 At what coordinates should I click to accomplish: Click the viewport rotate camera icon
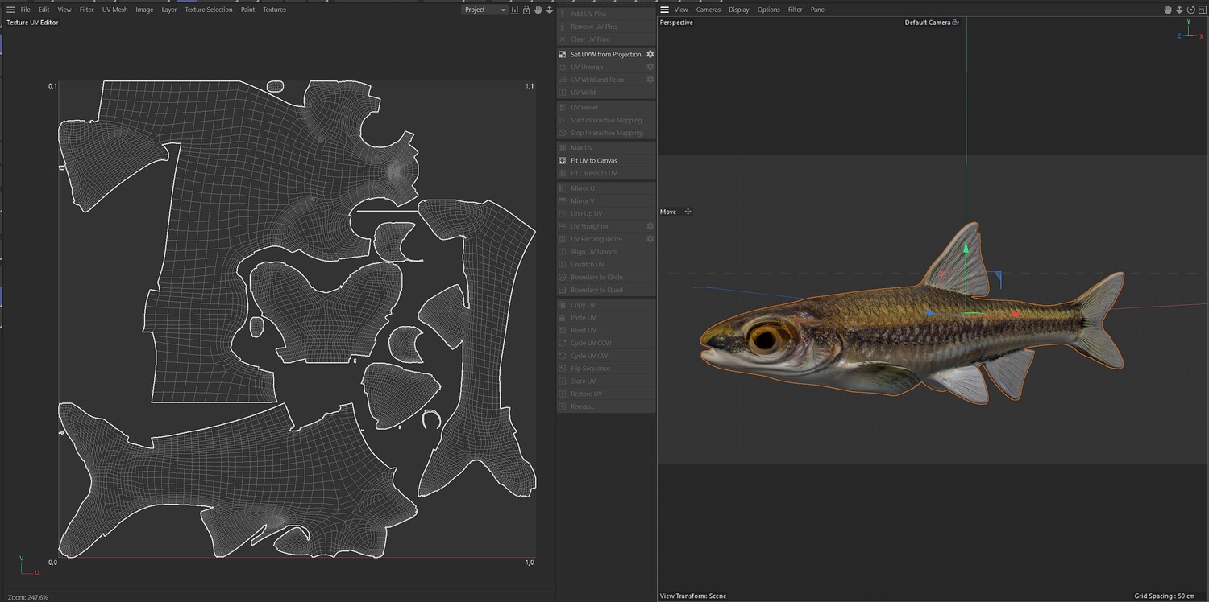pyautogui.click(x=1190, y=10)
